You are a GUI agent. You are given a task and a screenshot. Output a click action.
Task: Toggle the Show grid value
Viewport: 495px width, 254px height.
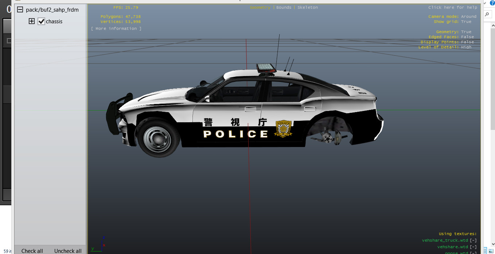(x=466, y=22)
